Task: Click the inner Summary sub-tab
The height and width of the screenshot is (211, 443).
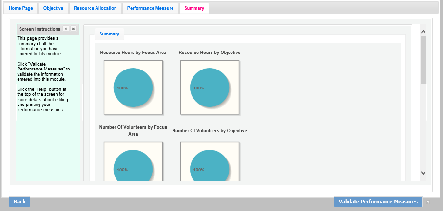Action: point(109,34)
